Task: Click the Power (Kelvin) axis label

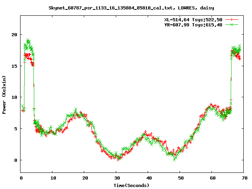Action: coord(4,95)
